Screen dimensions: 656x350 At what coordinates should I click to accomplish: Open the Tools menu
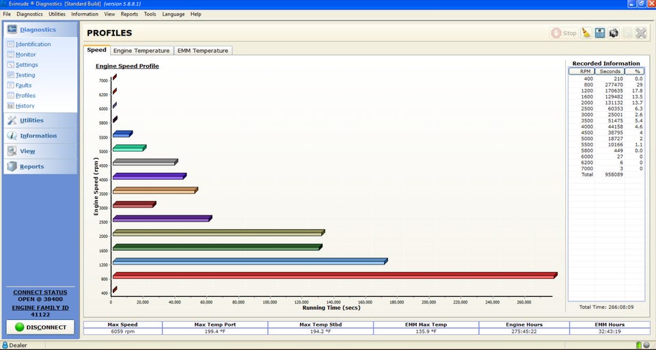tap(150, 14)
